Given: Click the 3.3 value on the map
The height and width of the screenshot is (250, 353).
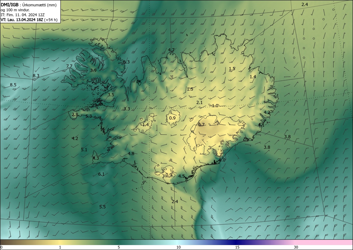Looking at the screenshot, I should pyautogui.click(x=127, y=109).
